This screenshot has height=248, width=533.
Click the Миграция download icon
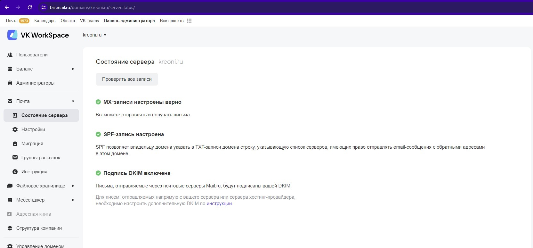[x=15, y=144]
